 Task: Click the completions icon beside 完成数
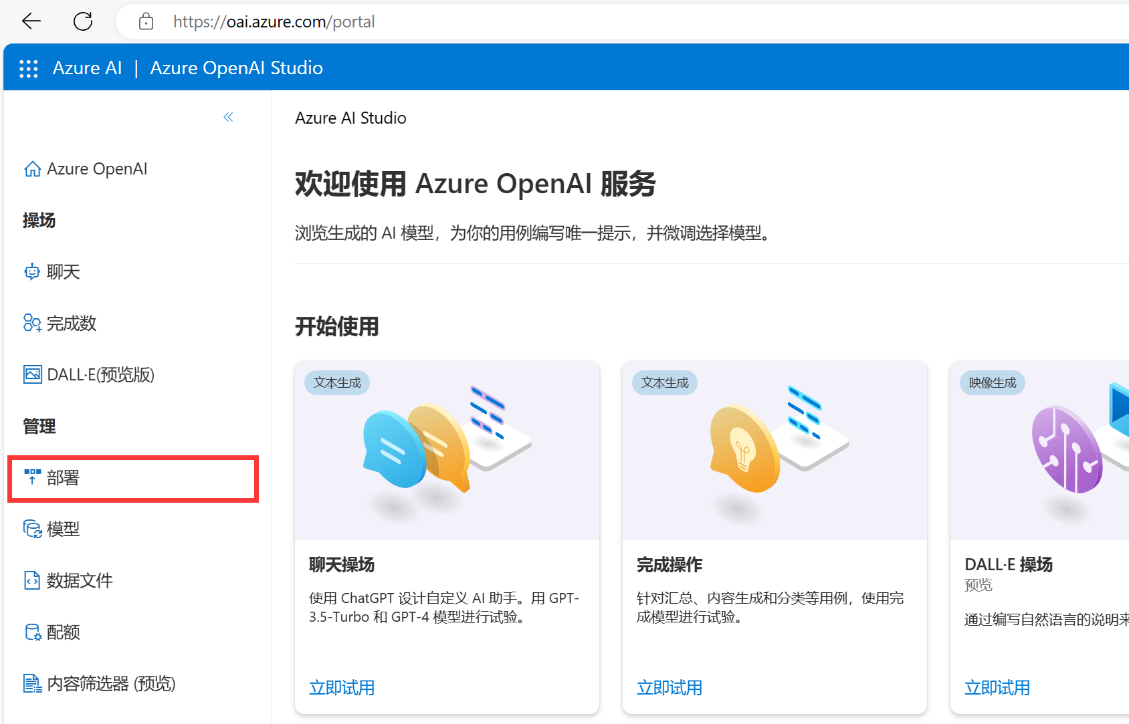(x=32, y=324)
